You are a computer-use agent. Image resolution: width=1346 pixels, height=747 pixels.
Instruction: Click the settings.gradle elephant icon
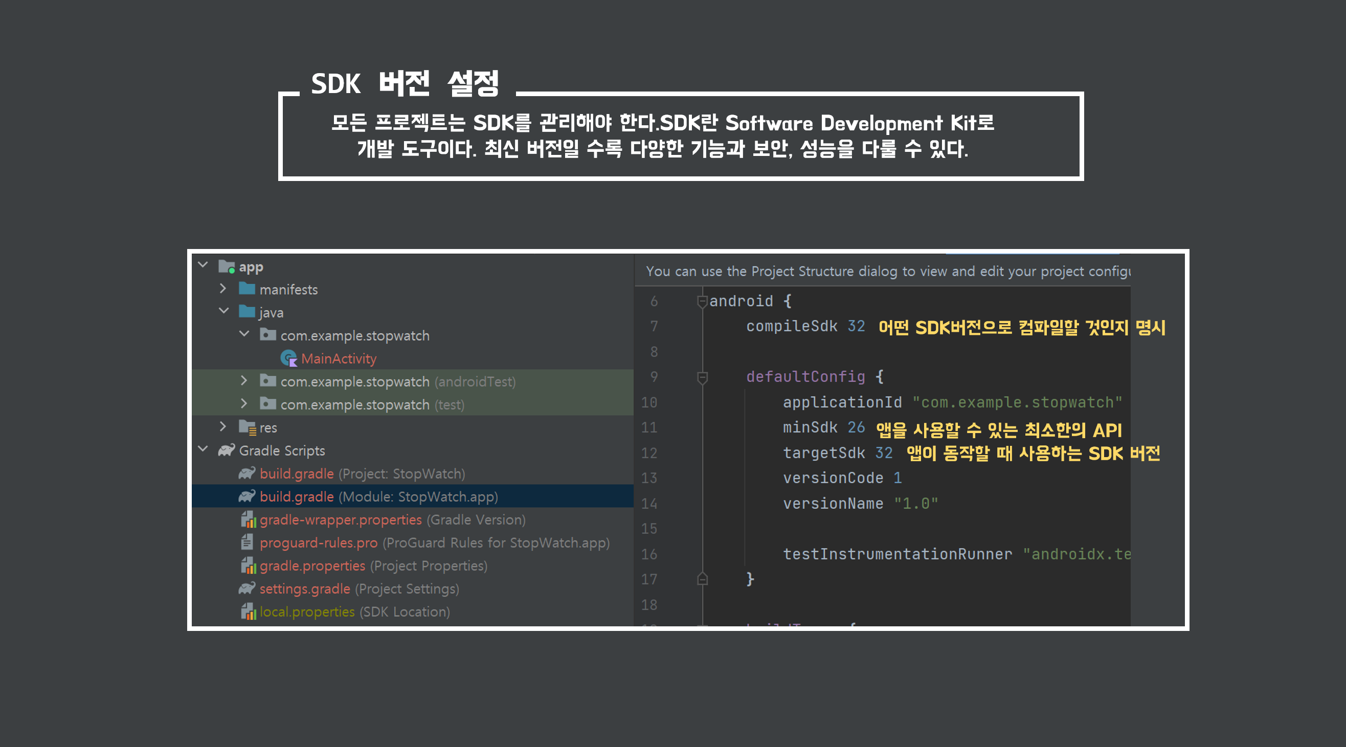pos(246,588)
